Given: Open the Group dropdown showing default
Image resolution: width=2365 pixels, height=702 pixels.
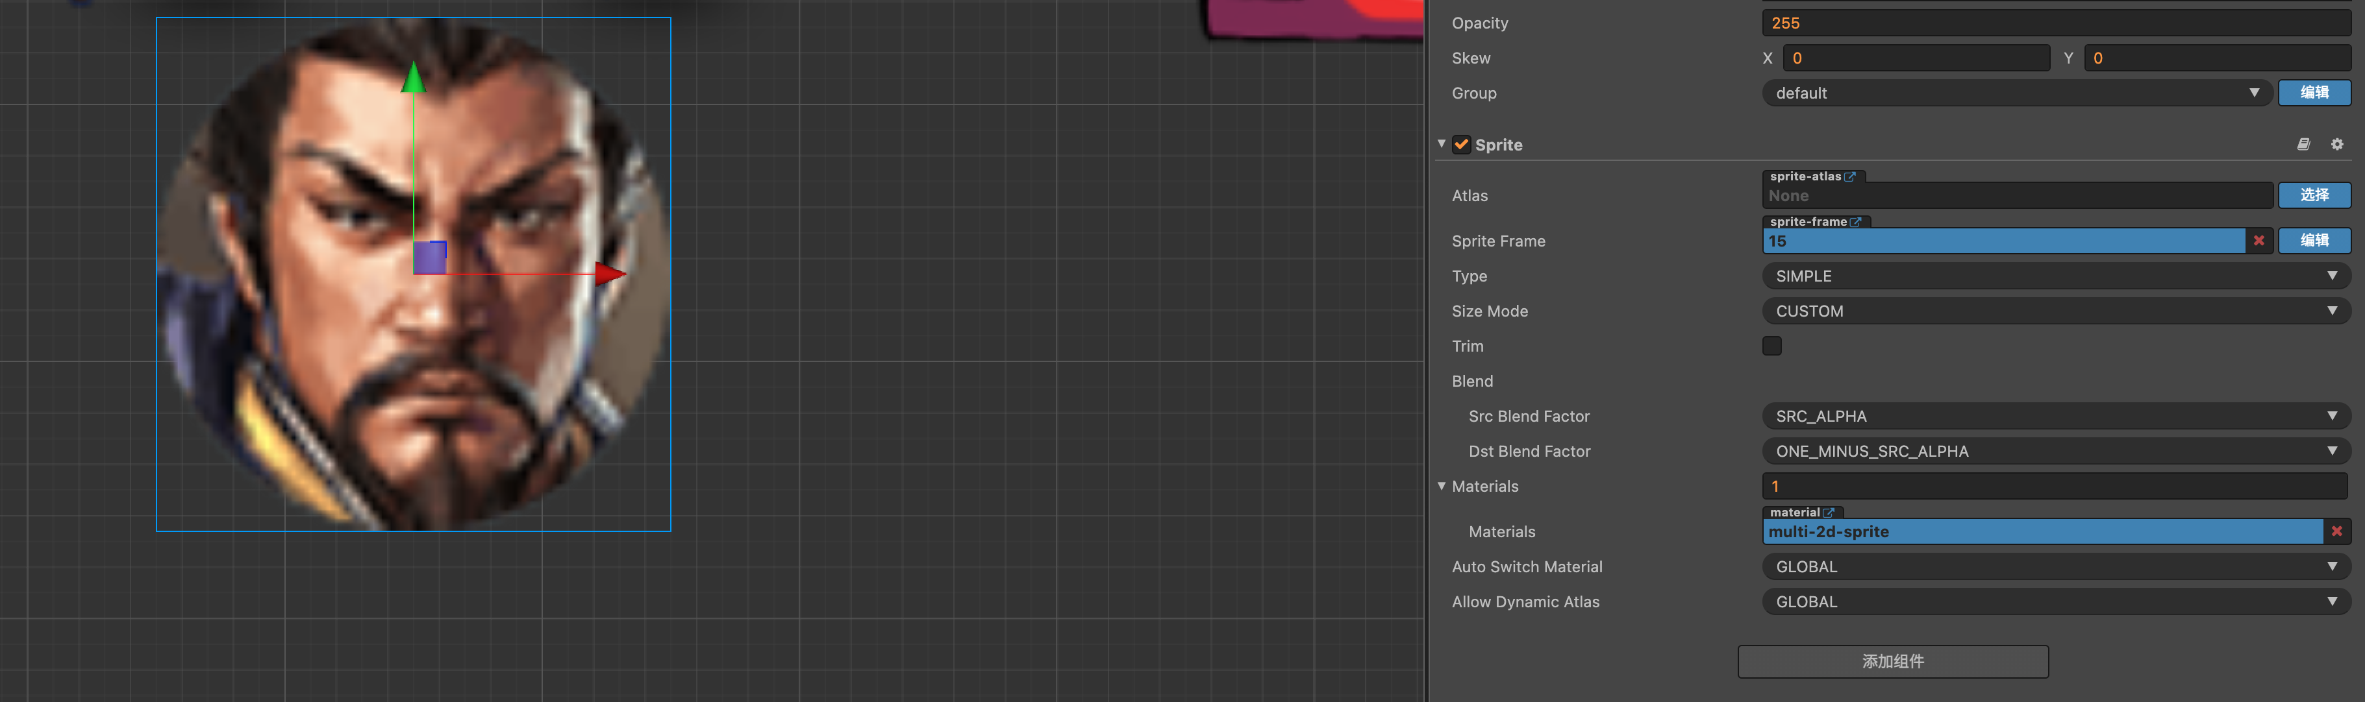Looking at the screenshot, I should tap(2017, 93).
